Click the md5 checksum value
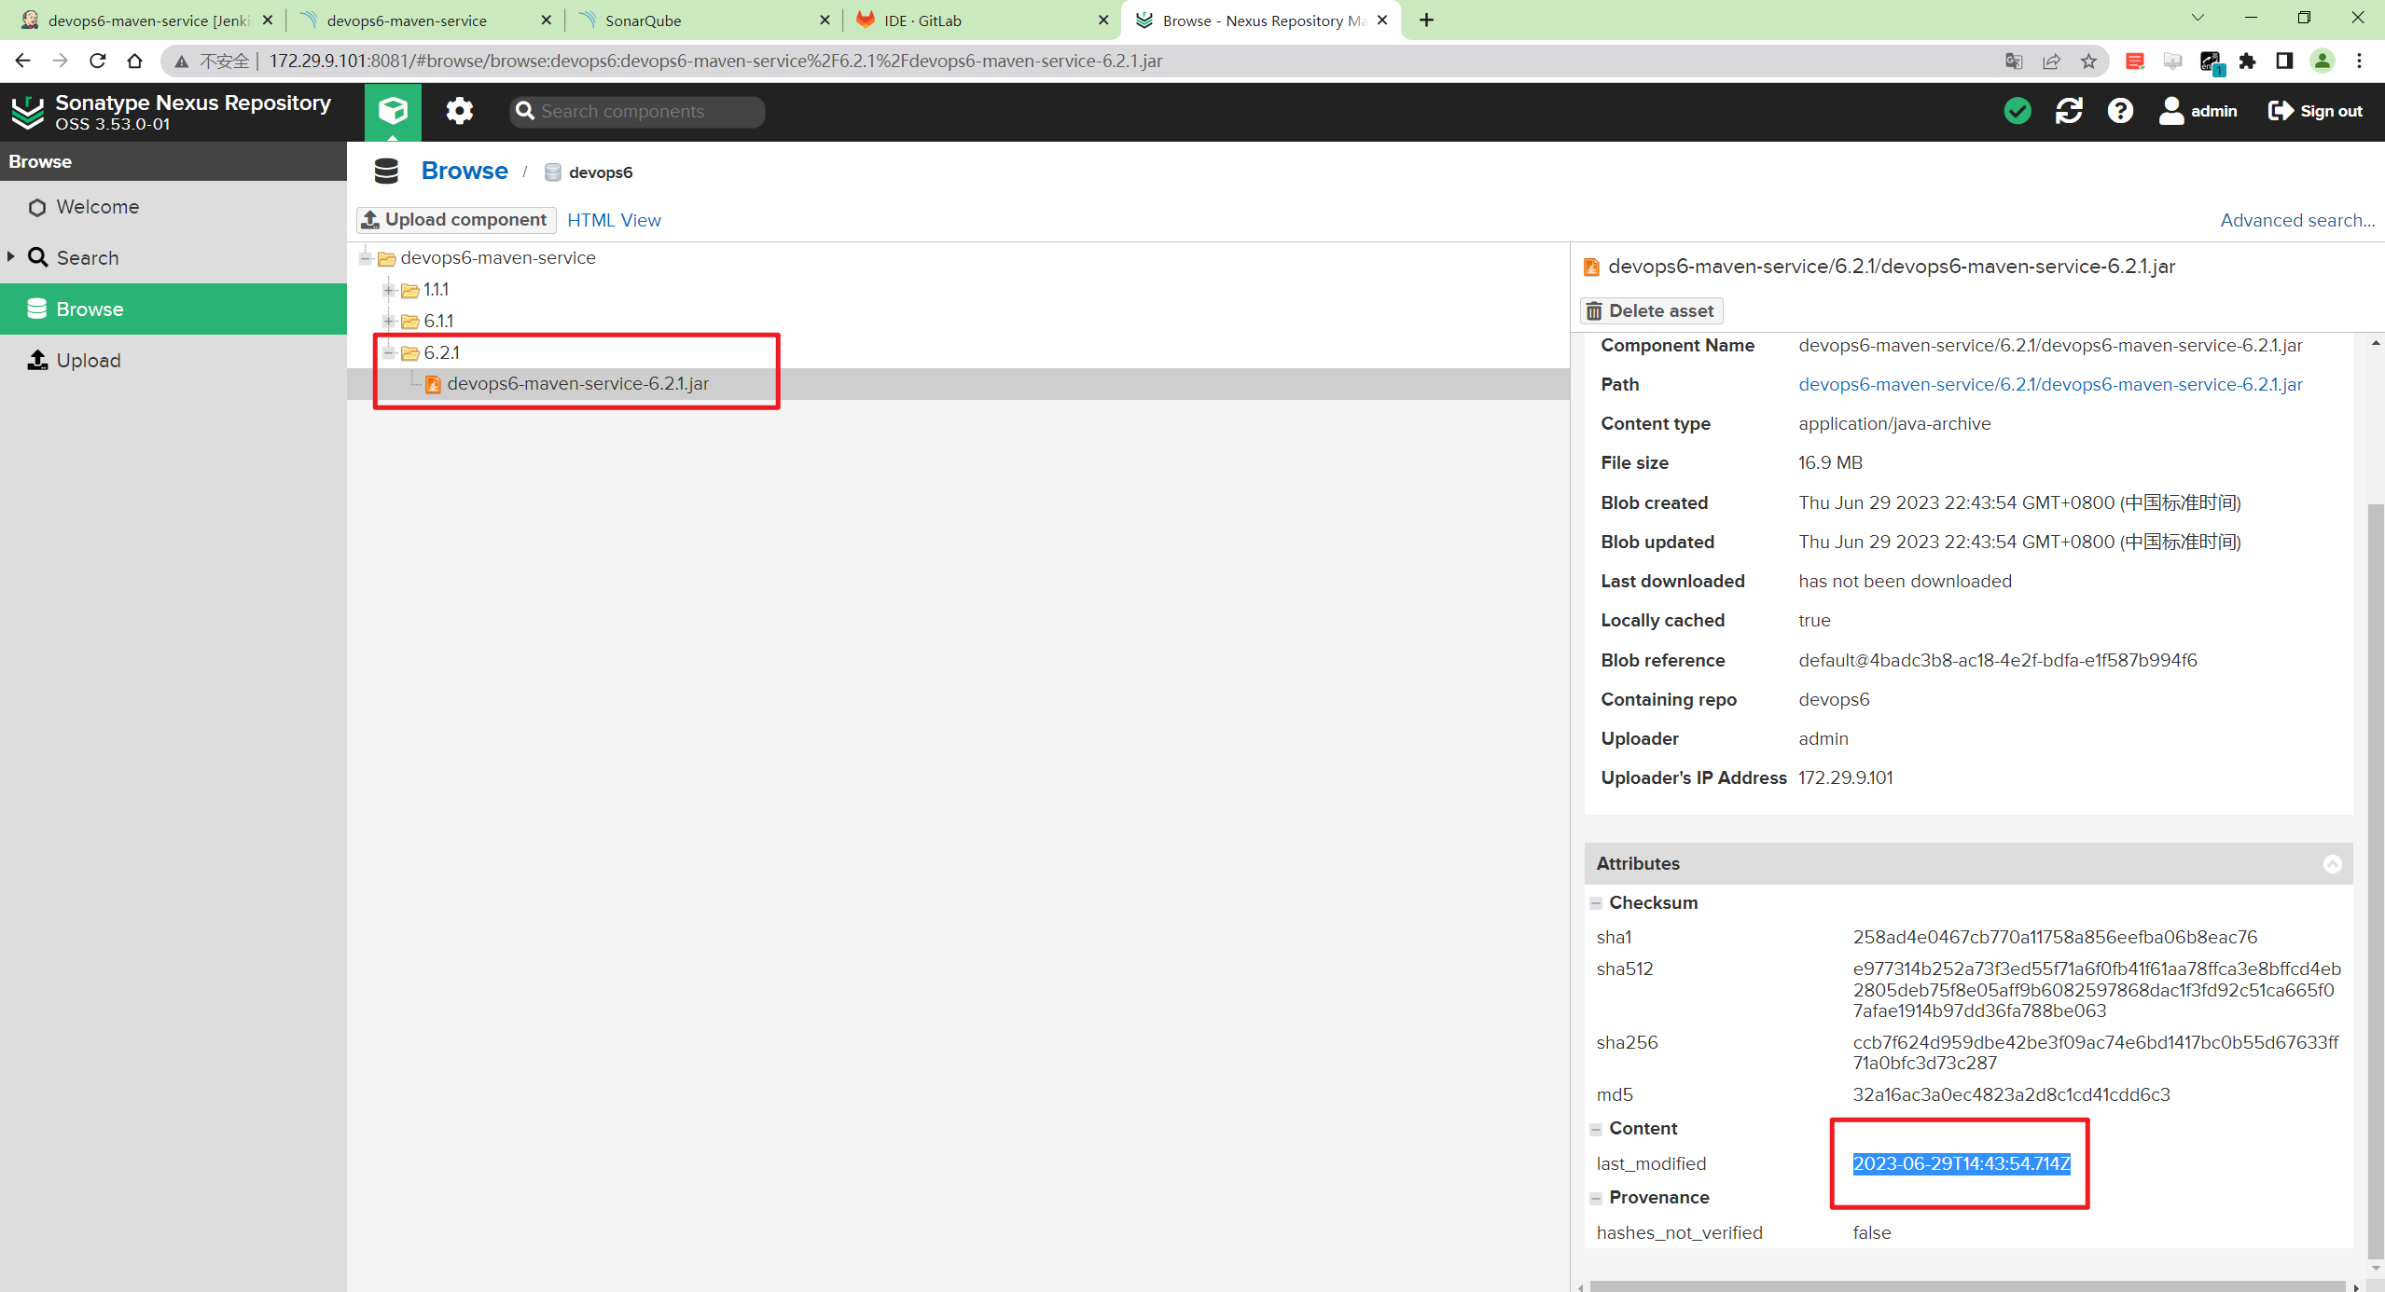The width and height of the screenshot is (2385, 1292). pyautogui.click(x=2011, y=1094)
